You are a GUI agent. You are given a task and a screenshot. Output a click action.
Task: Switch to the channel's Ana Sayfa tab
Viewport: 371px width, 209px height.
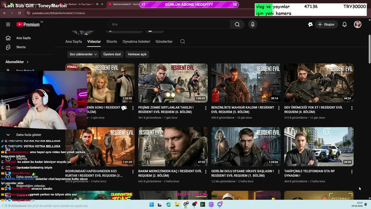pos(74,42)
